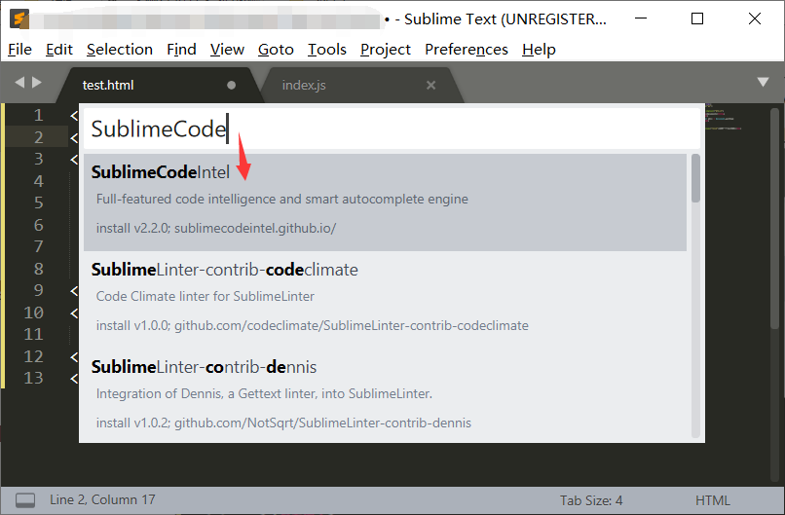This screenshot has height=515, width=785.
Task: Click the code minimap
Action: point(723,117)
